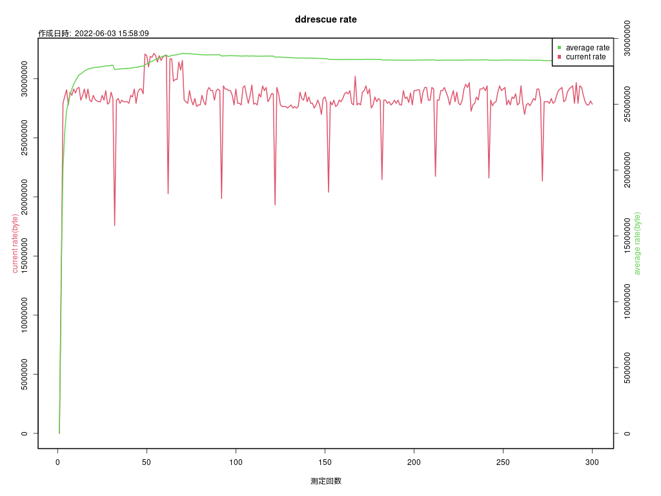
Task: Click the x-axis tick label 100
Action: pos(236,462)
